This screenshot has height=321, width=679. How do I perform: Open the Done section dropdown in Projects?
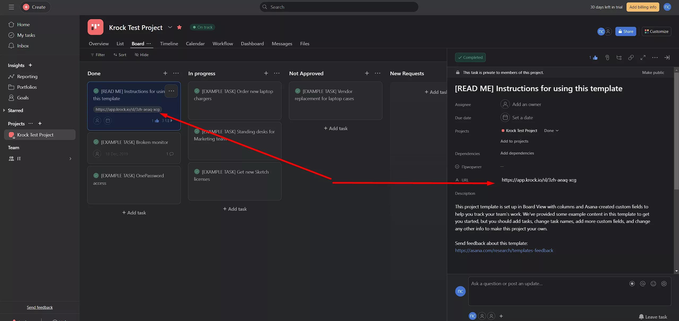[x=551, y=131]
